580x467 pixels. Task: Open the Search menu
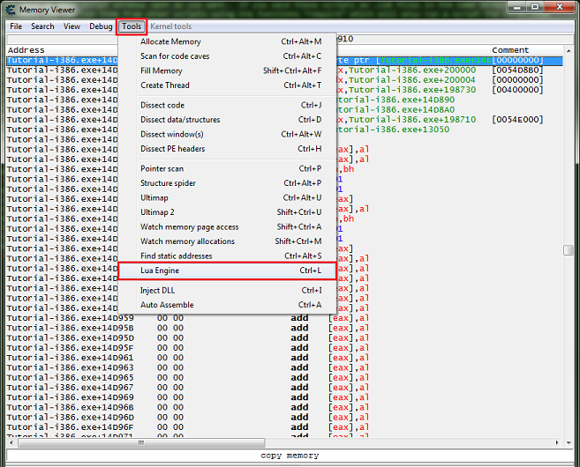coord(42,26)
